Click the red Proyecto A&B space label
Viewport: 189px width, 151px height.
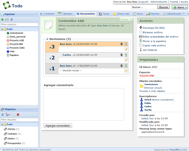[147, 76]
